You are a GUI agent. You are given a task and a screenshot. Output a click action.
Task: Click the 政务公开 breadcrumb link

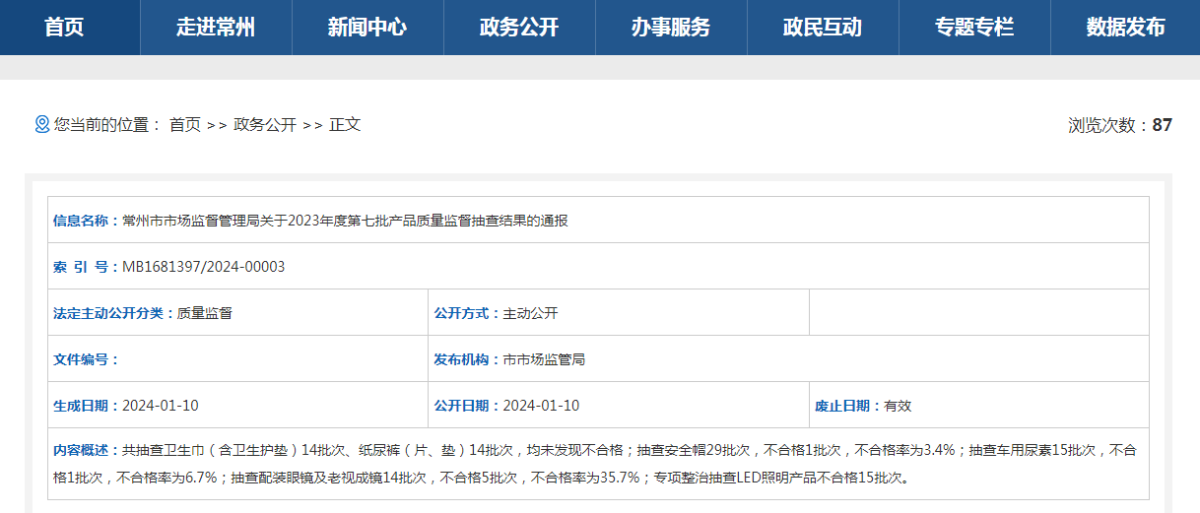[x=265, y=125]
